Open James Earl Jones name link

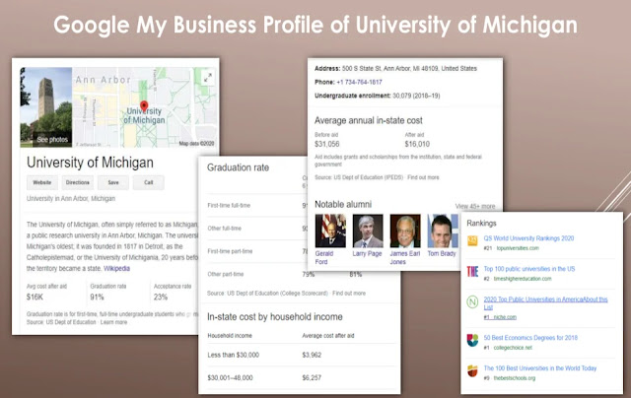pyautogui.click(x=405, y=258)
